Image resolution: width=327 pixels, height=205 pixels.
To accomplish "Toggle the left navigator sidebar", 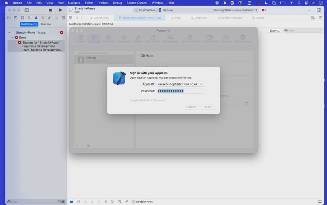I will pyautogui.click(x=27, y=10).
